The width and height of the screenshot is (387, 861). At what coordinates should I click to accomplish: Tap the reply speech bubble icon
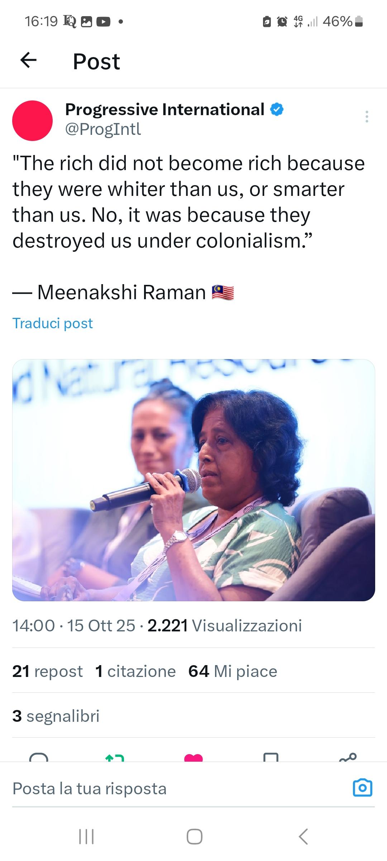point(39,757)
